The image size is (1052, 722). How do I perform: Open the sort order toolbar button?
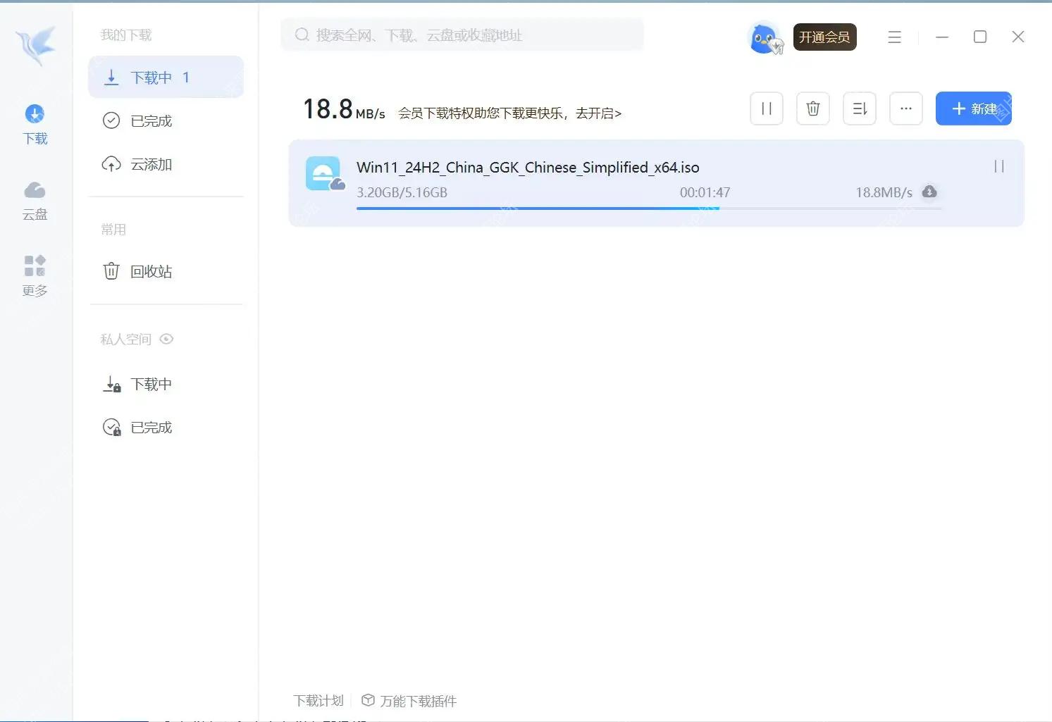[x=860, y=108]
